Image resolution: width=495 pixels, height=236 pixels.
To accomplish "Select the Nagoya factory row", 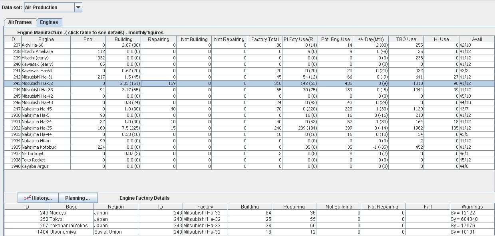I will pyautogui.click(x=249, y=212).
